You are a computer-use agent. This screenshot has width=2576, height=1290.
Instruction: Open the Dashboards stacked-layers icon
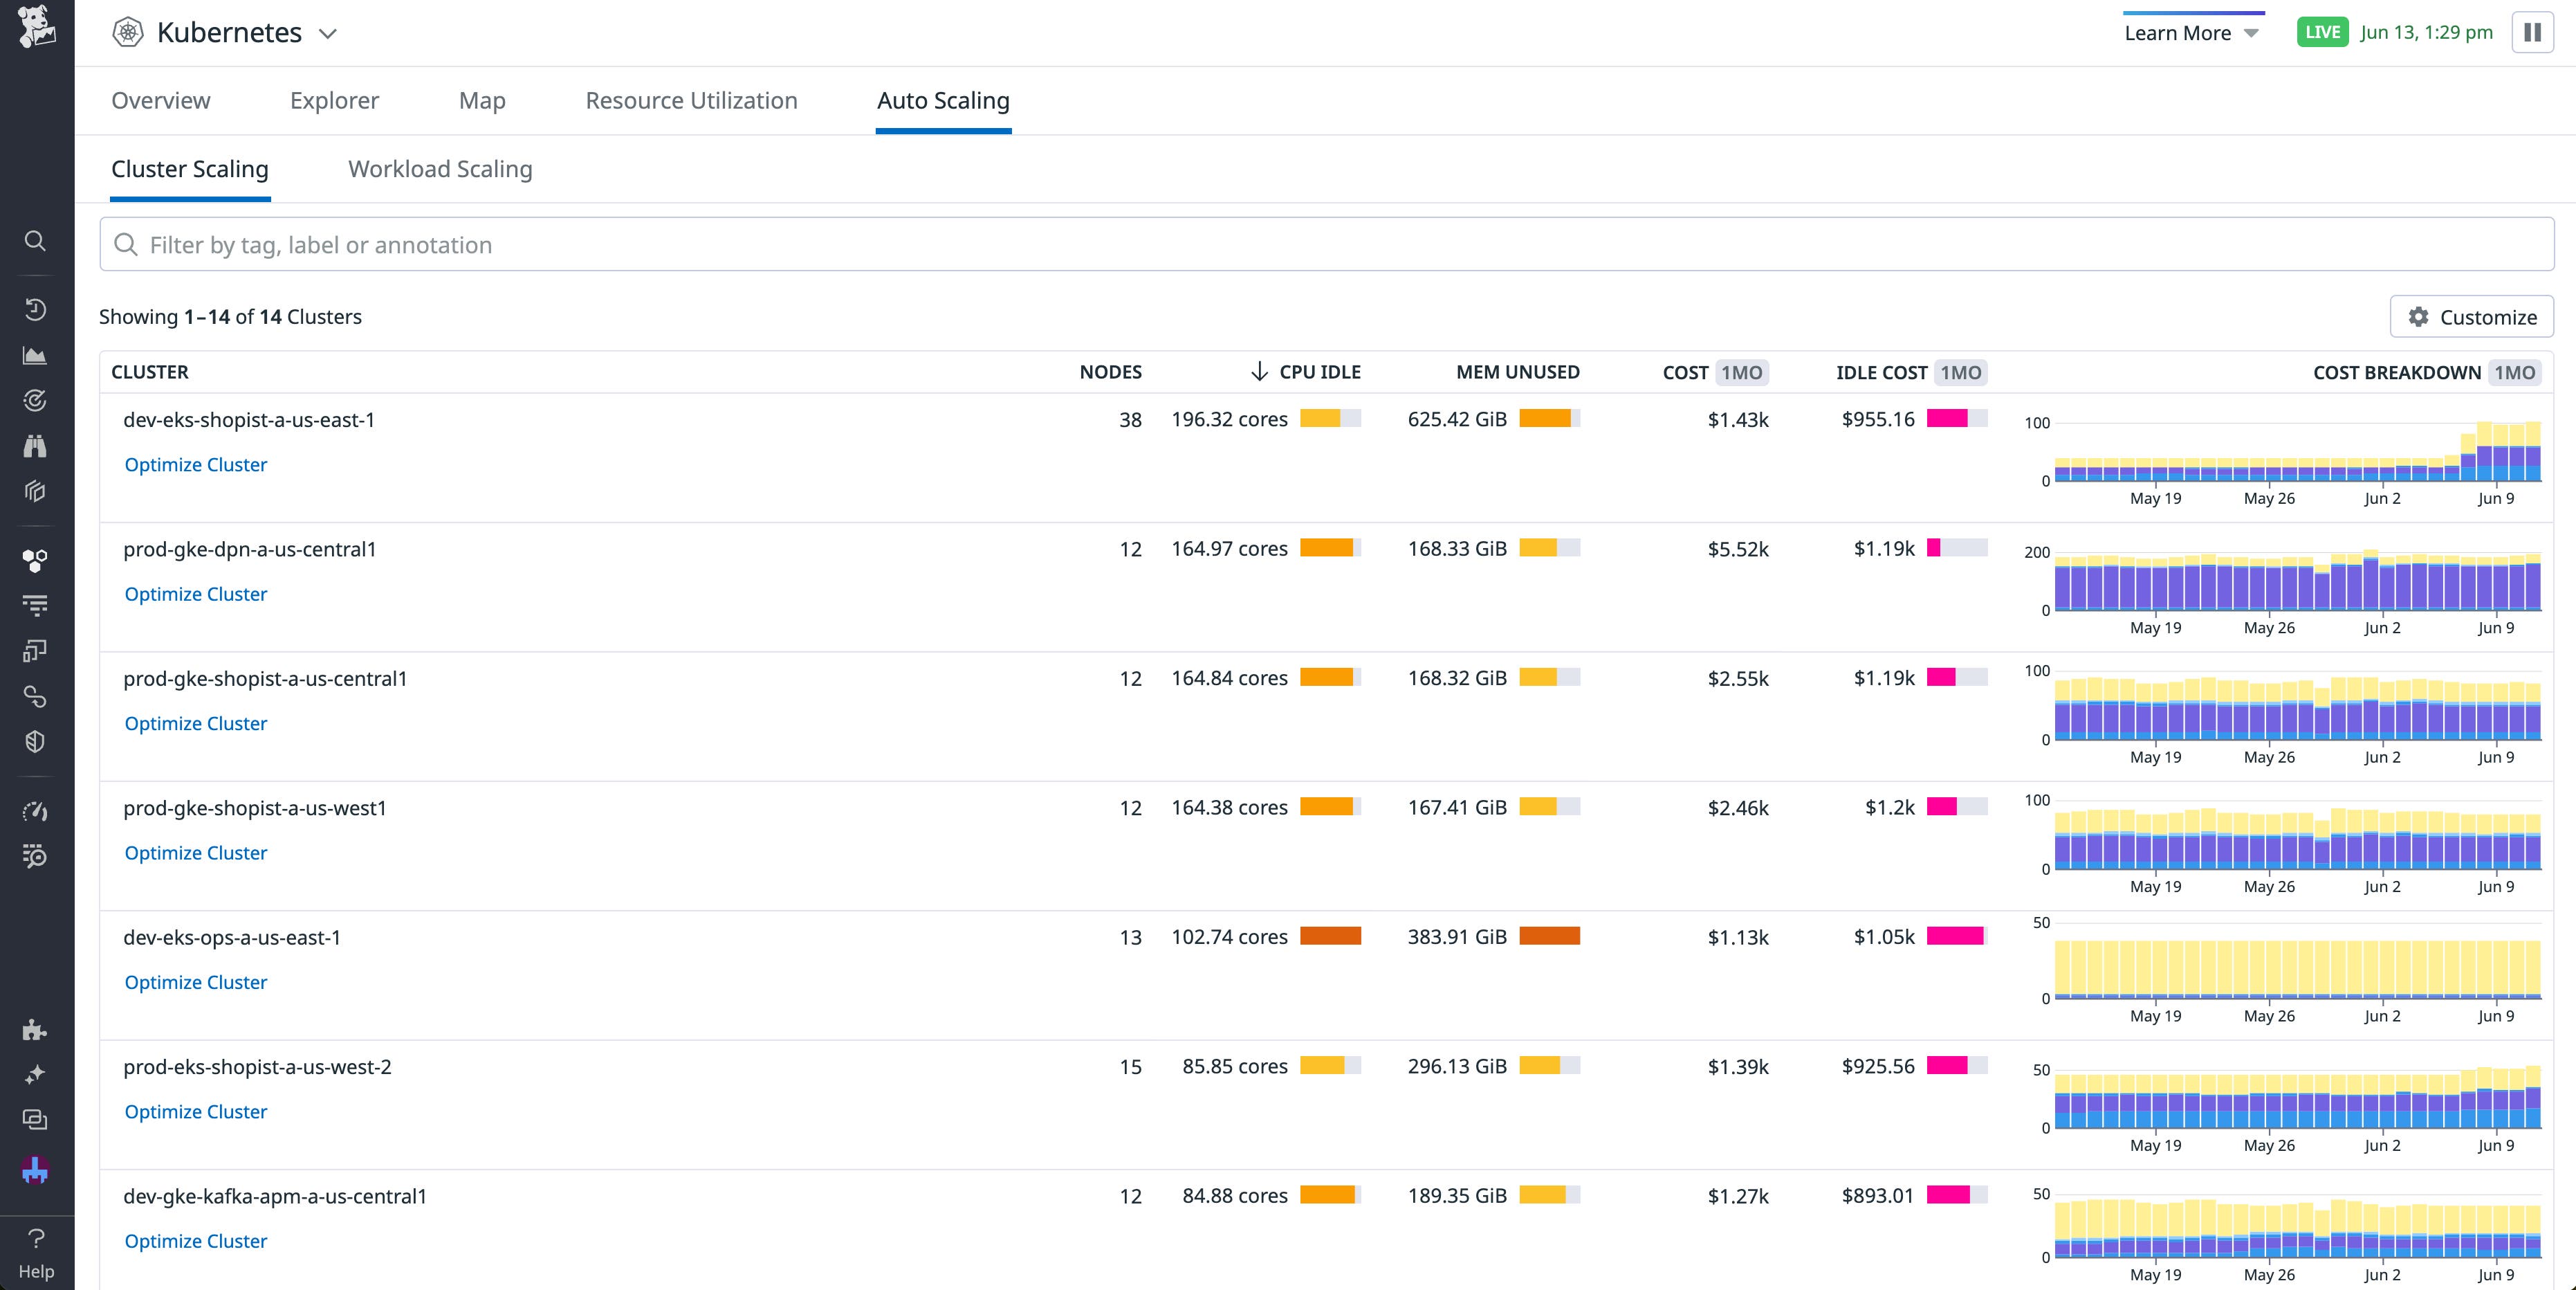click(x=36, y=491)
